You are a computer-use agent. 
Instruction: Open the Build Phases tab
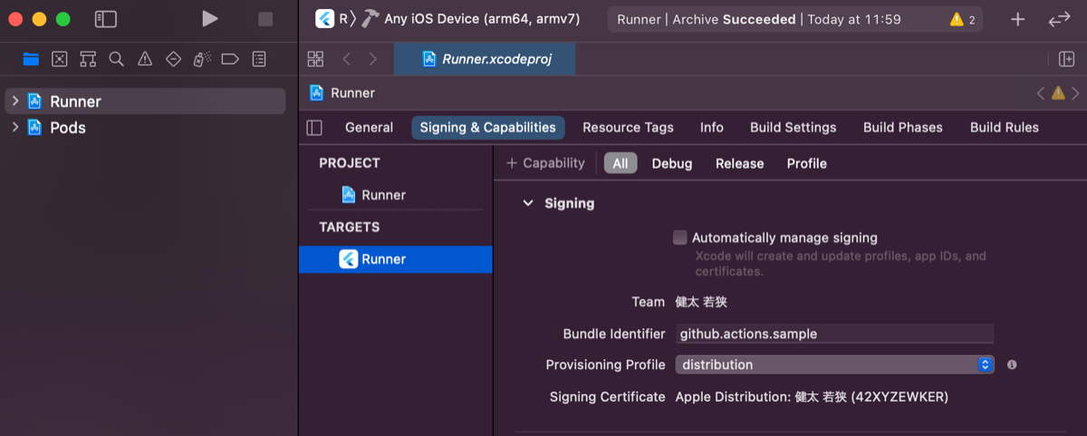pyautogui.click(x=903, y=128)
